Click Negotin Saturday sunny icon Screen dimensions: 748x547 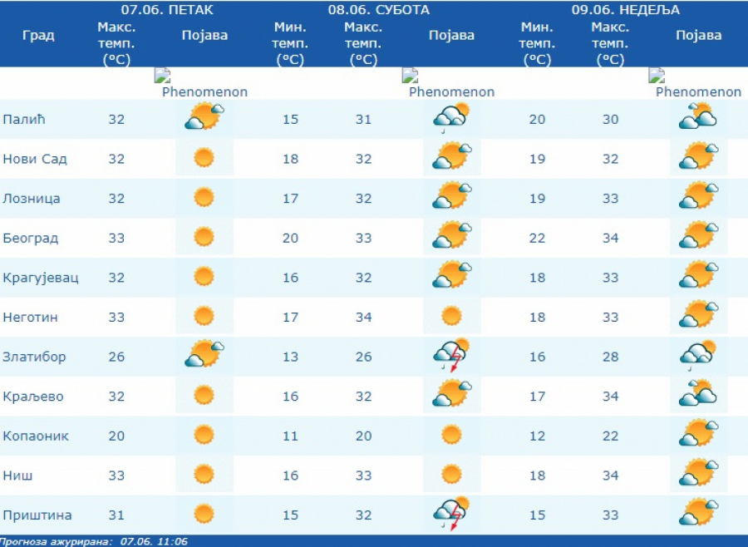tap(451, 317)
